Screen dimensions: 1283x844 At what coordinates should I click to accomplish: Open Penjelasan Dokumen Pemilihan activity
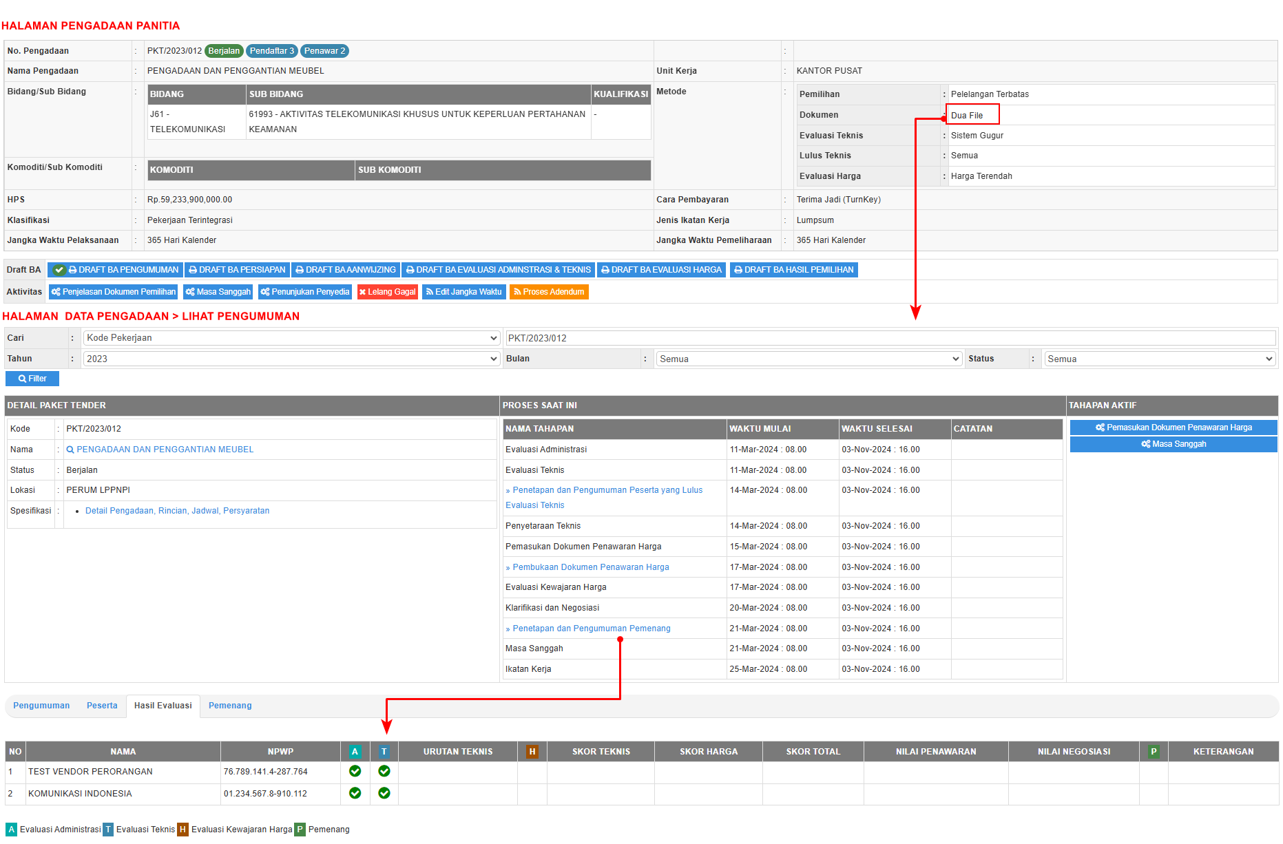coord(113,292)
